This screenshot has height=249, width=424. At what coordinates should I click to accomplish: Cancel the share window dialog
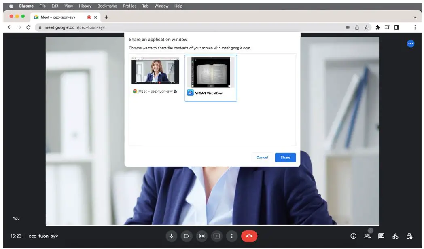[262, 157]
